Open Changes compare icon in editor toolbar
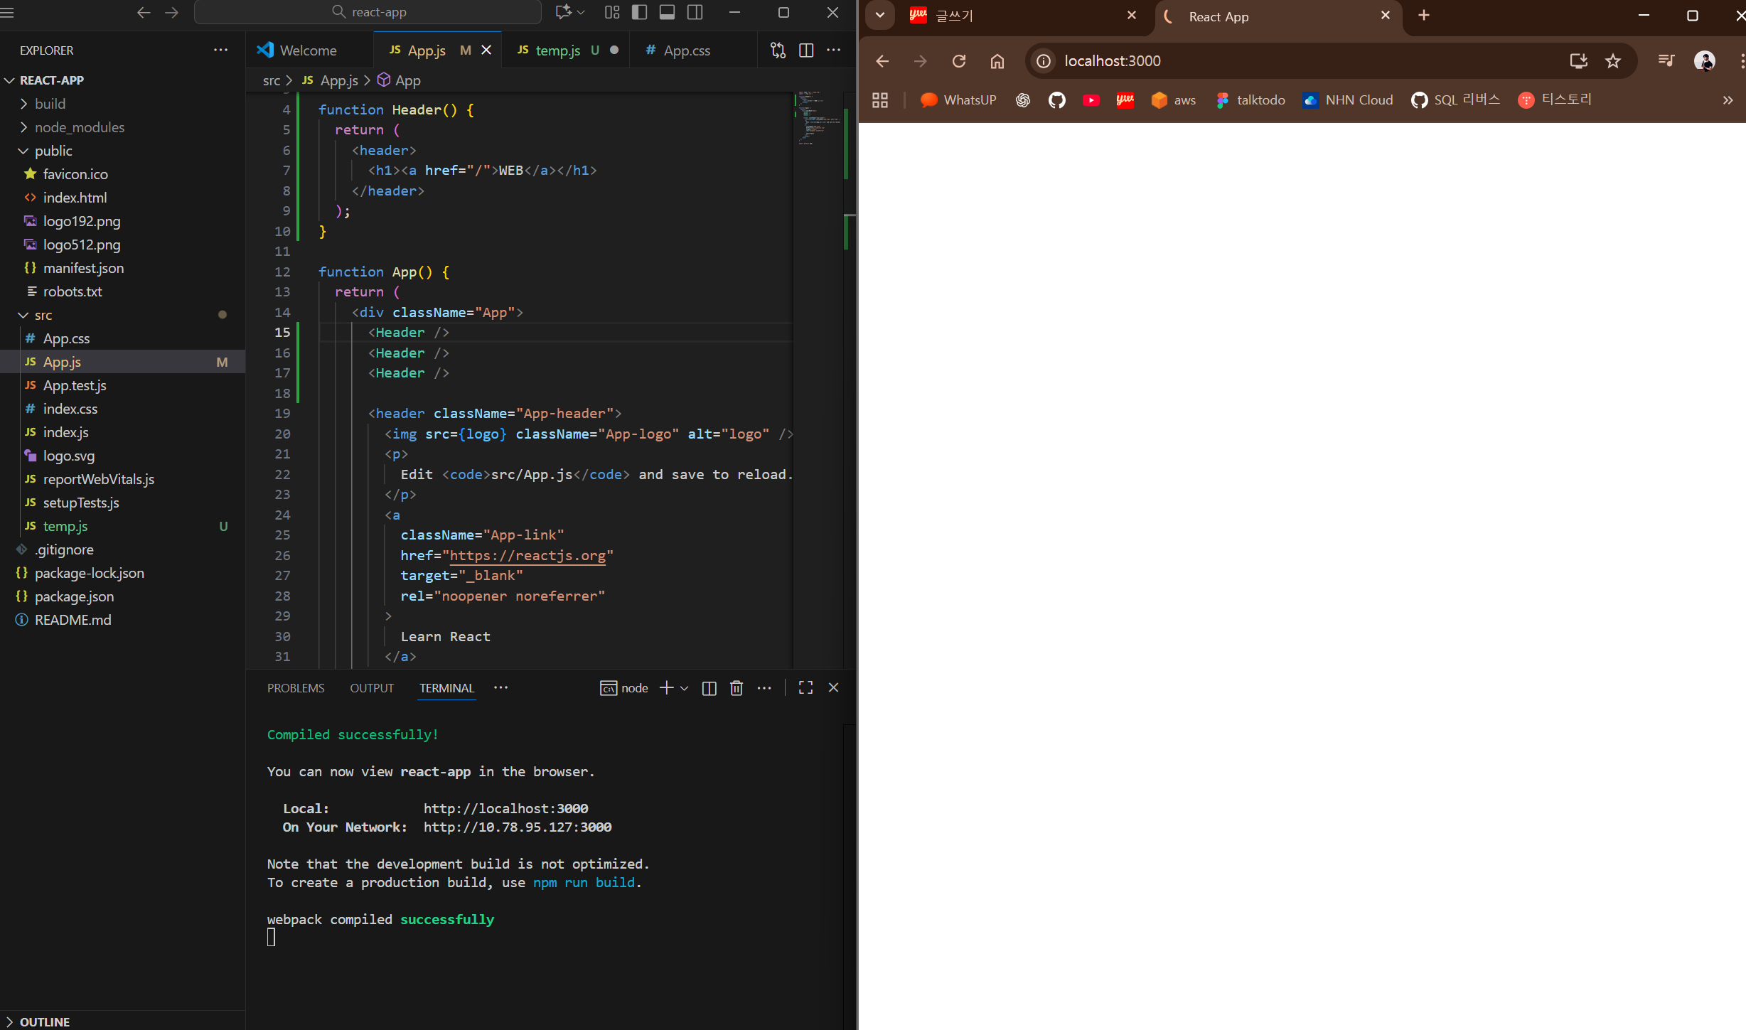Screen dimensions: 1746x1030 778,50
